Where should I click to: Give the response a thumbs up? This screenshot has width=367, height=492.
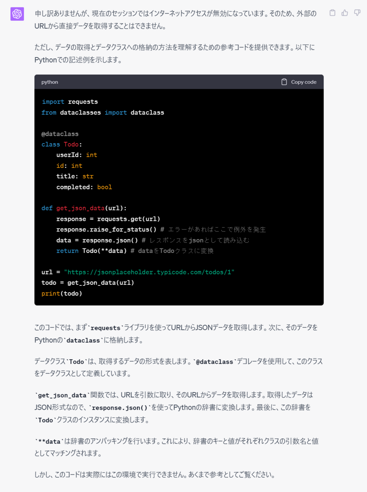coord(345,13)
